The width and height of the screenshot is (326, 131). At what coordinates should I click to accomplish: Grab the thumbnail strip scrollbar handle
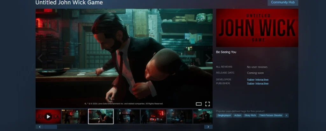click(x=51, y=127)
